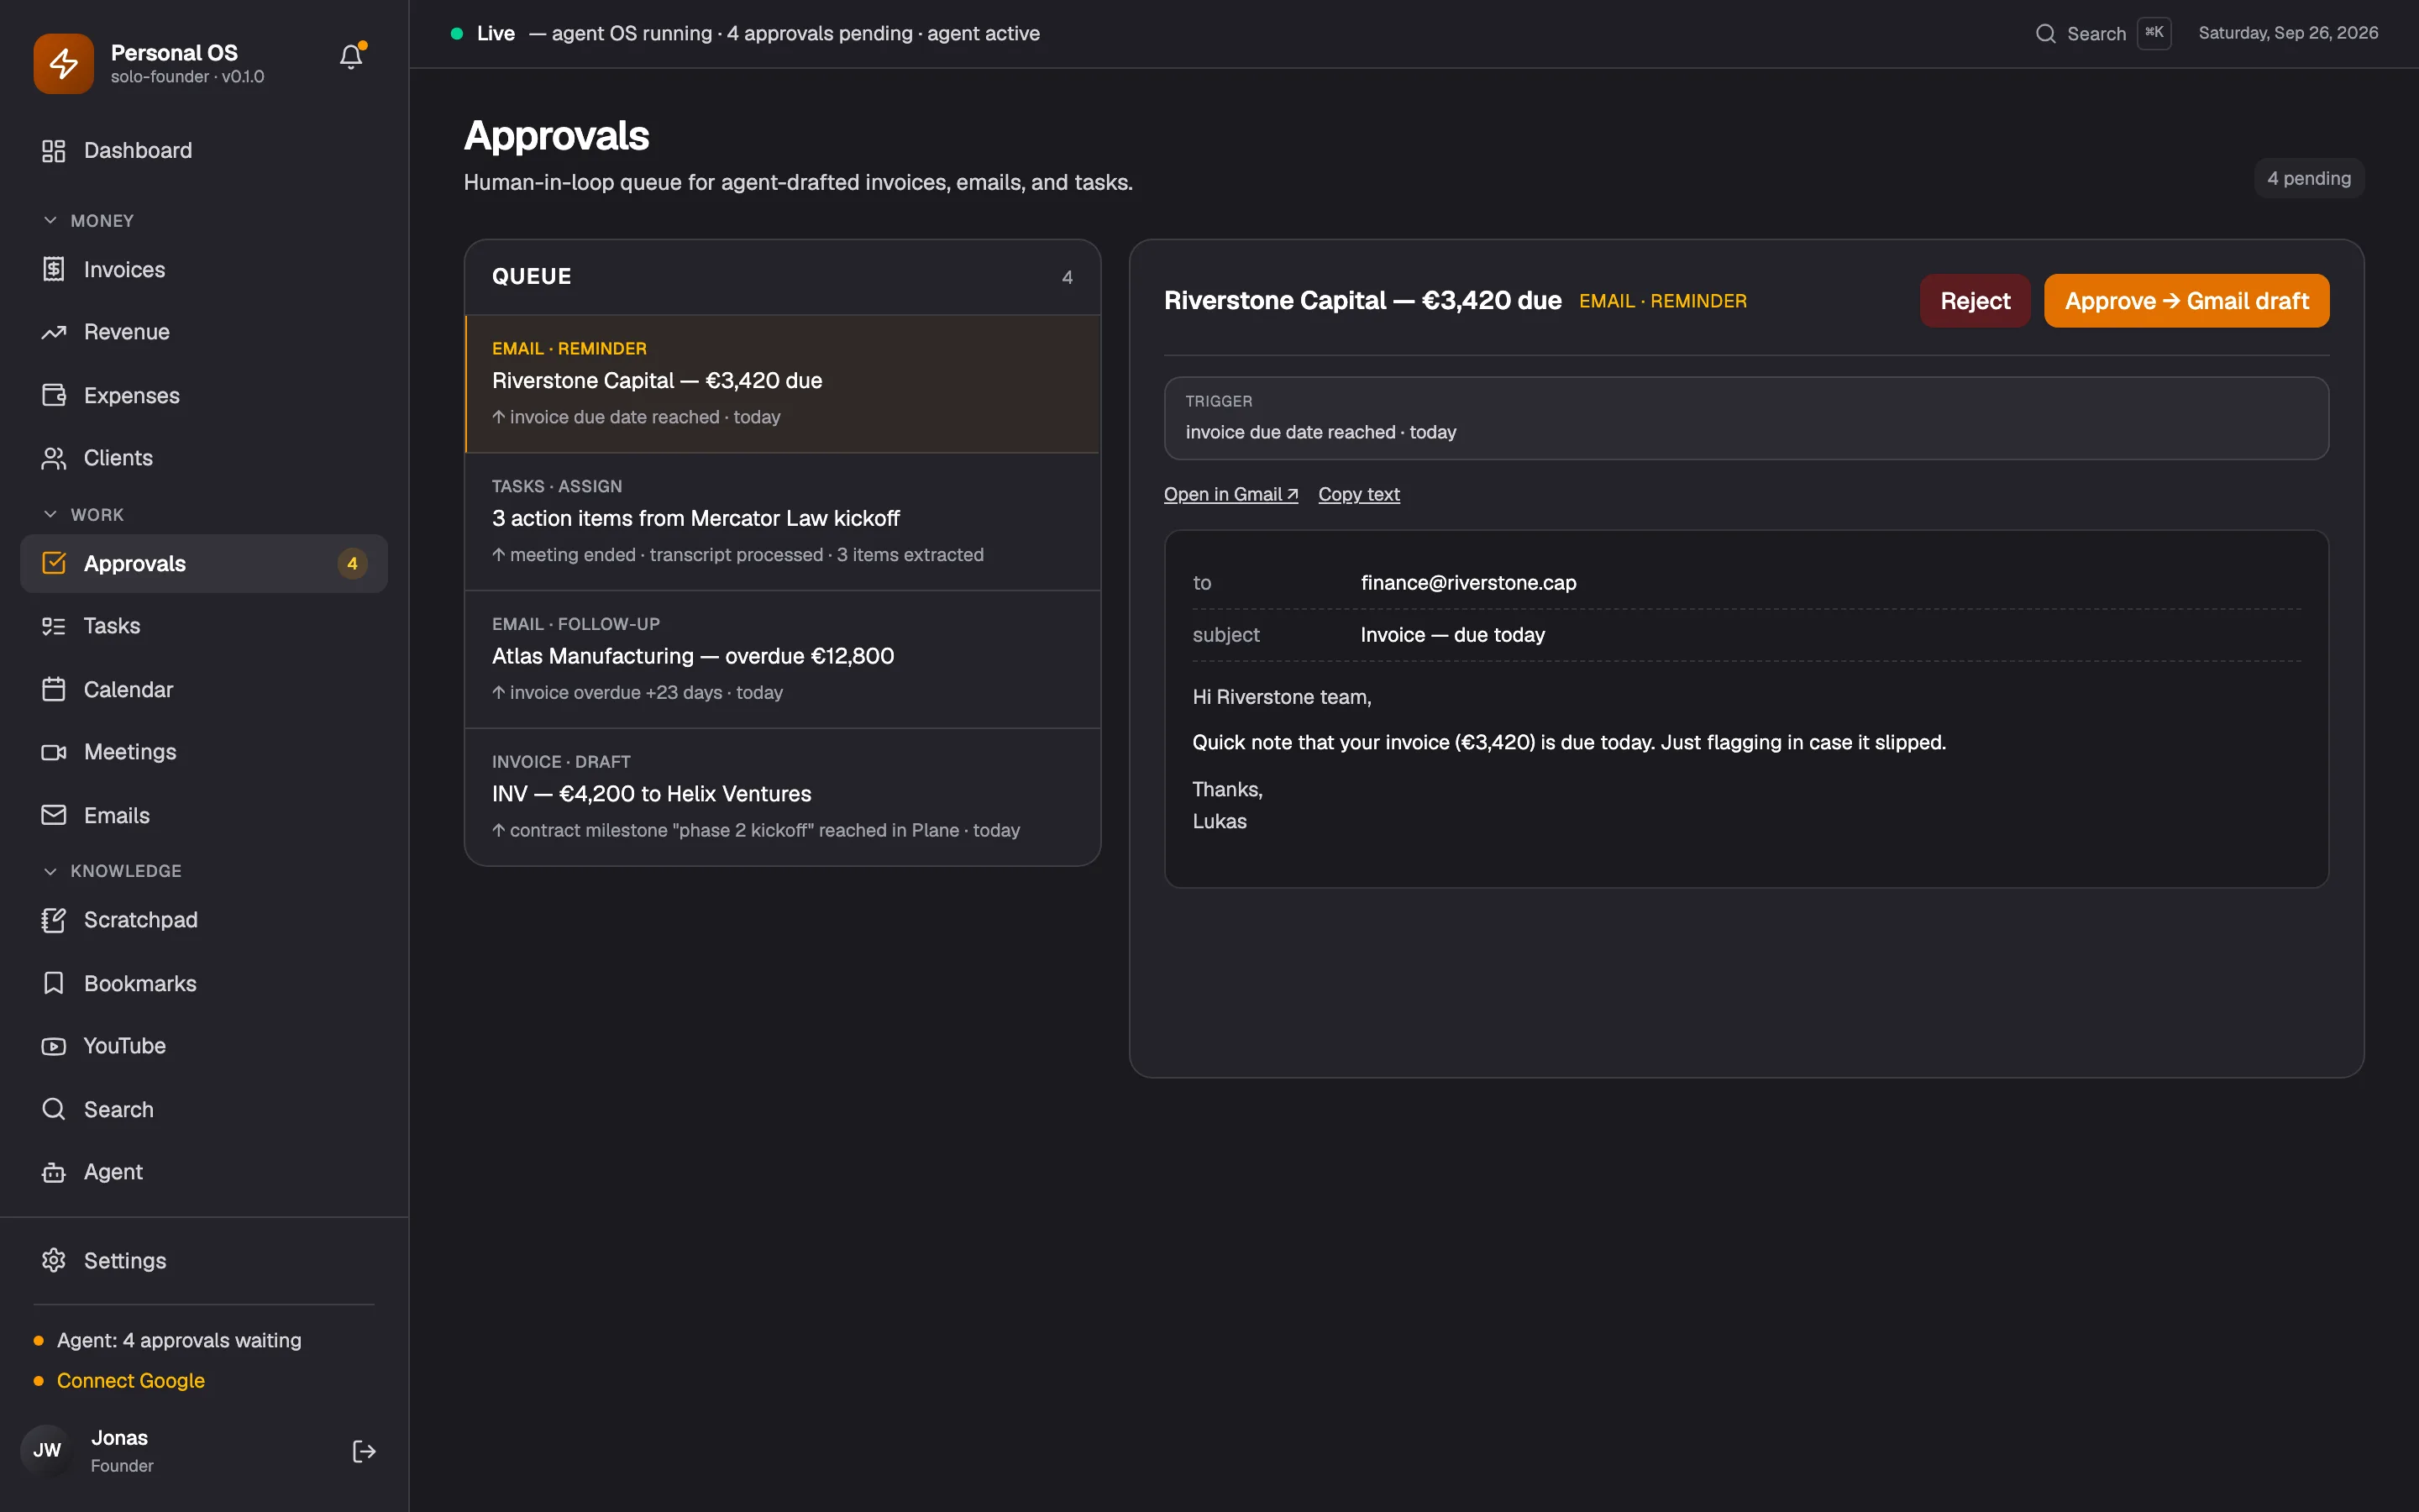
Task: Click the Personal OS lightning logo
Action: pyautogui.click(x=63, y=63)
